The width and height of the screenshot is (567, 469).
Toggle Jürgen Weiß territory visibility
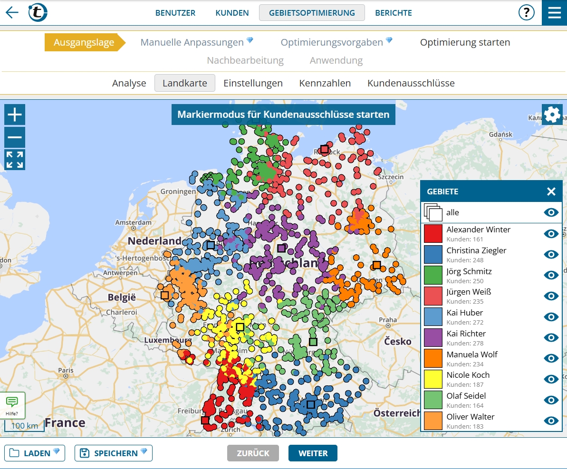(551, 296)
